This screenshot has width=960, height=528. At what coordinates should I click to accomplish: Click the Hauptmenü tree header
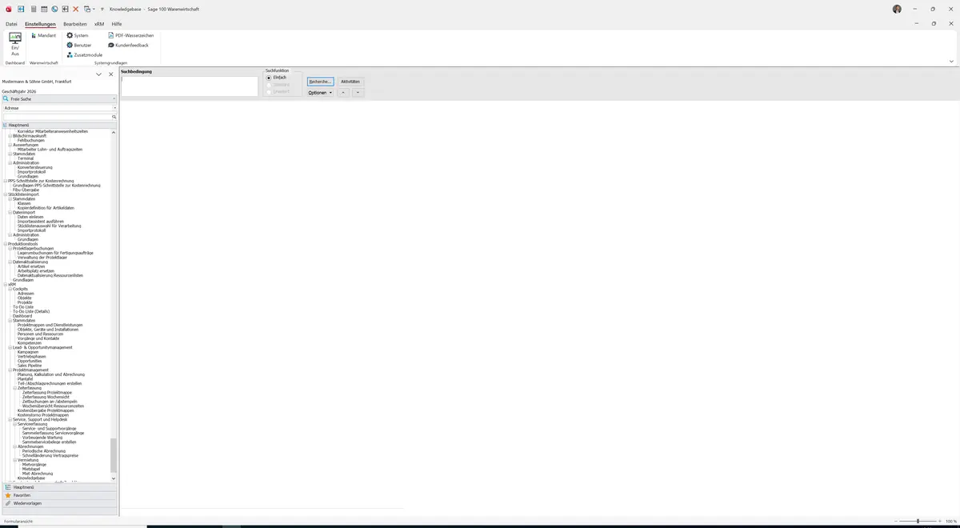click(59, 125)
